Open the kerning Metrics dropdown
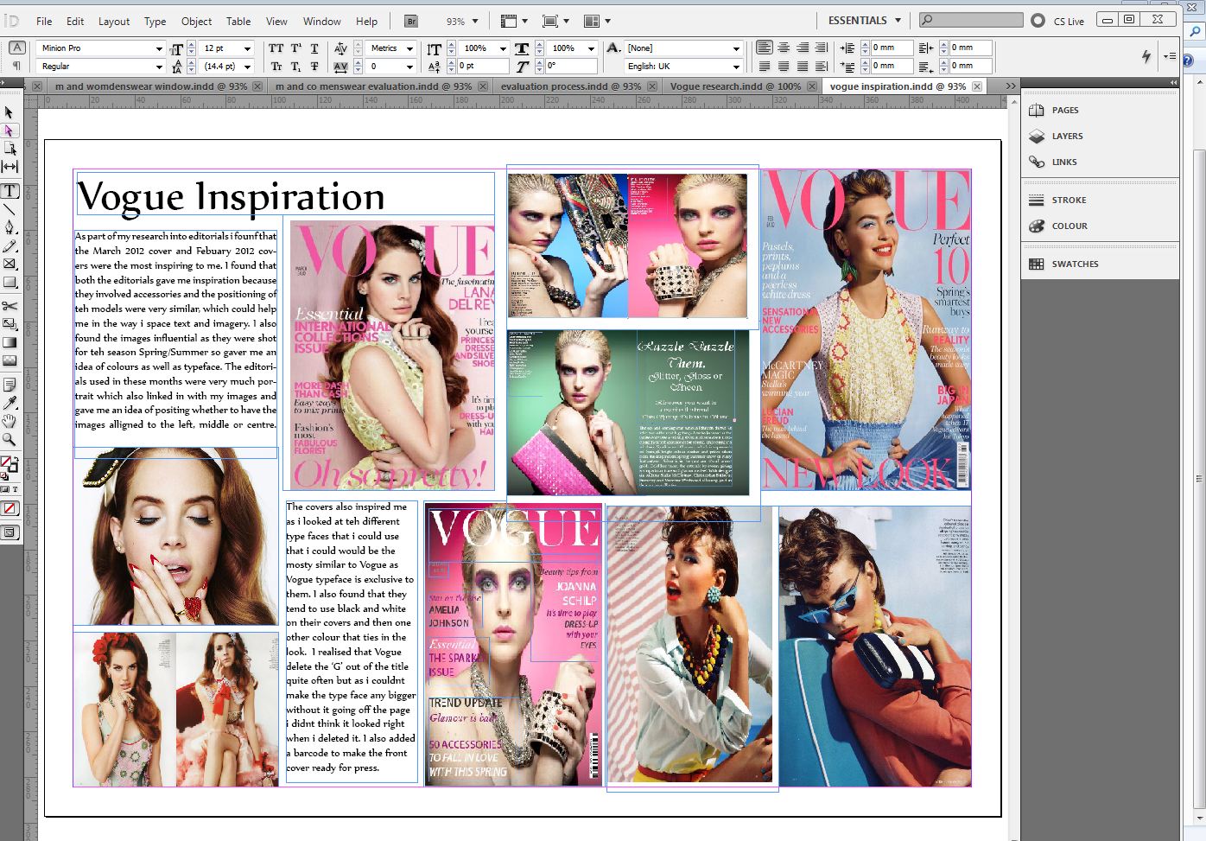The height and width of the screenshot is (841, 1206). click(x=410, y=48)
